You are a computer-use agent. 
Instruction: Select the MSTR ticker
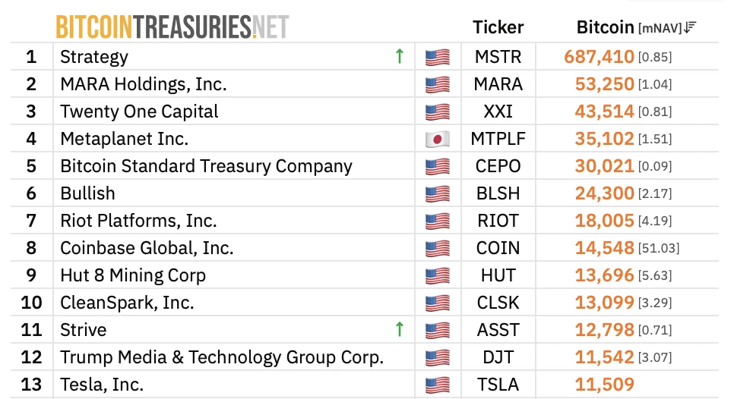[x=498, y=57]
